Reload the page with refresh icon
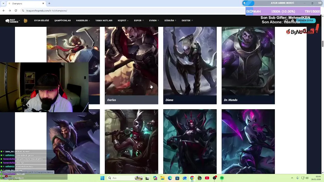Viewport: 324px width, 182px height. (16, 11)
